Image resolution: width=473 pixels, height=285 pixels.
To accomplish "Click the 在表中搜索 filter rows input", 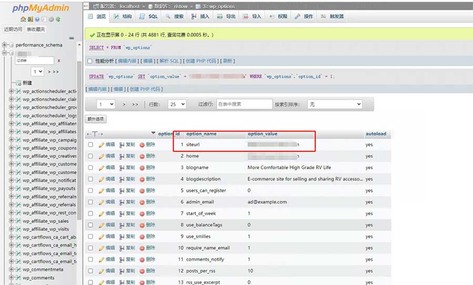I will pyautogui.click(x=244, y=104).
